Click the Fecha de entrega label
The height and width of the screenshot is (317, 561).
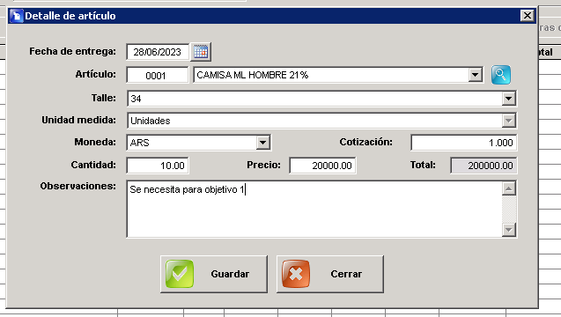tap(72, 52)
